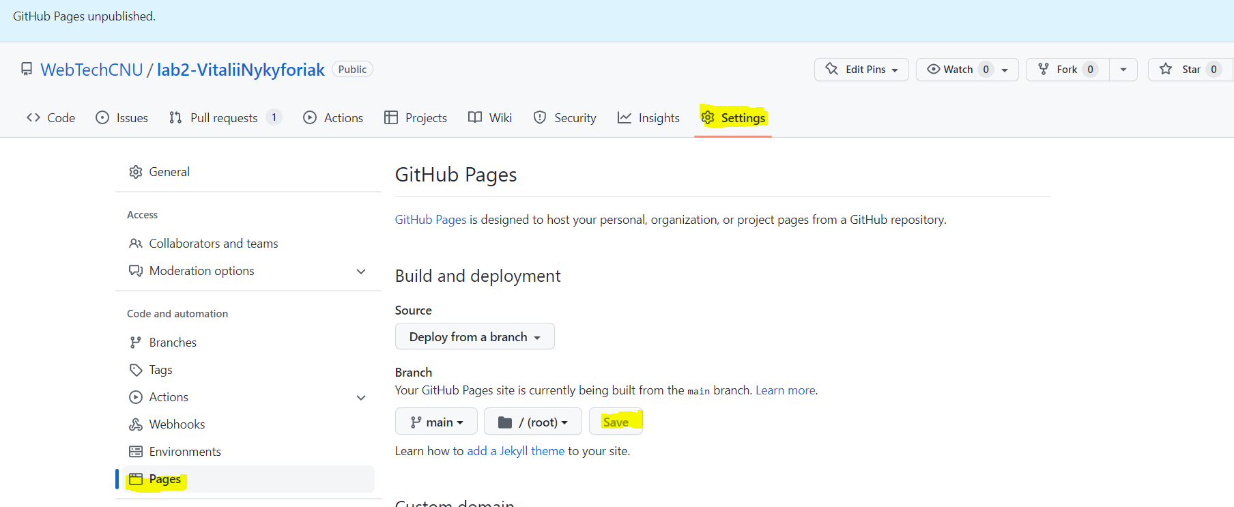This screenshot has width=1234, height=507.
Task: Click the browser icon beside Pages
Action: pyautogui.click(x=136, y=479)
